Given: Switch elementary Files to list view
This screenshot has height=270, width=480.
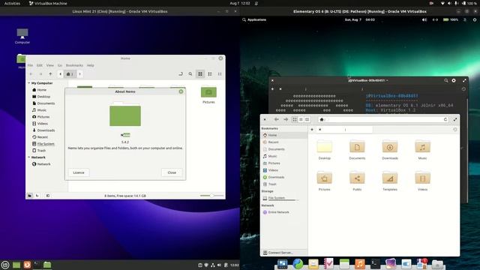Looking at the screenshot, I should click(301, 119).
